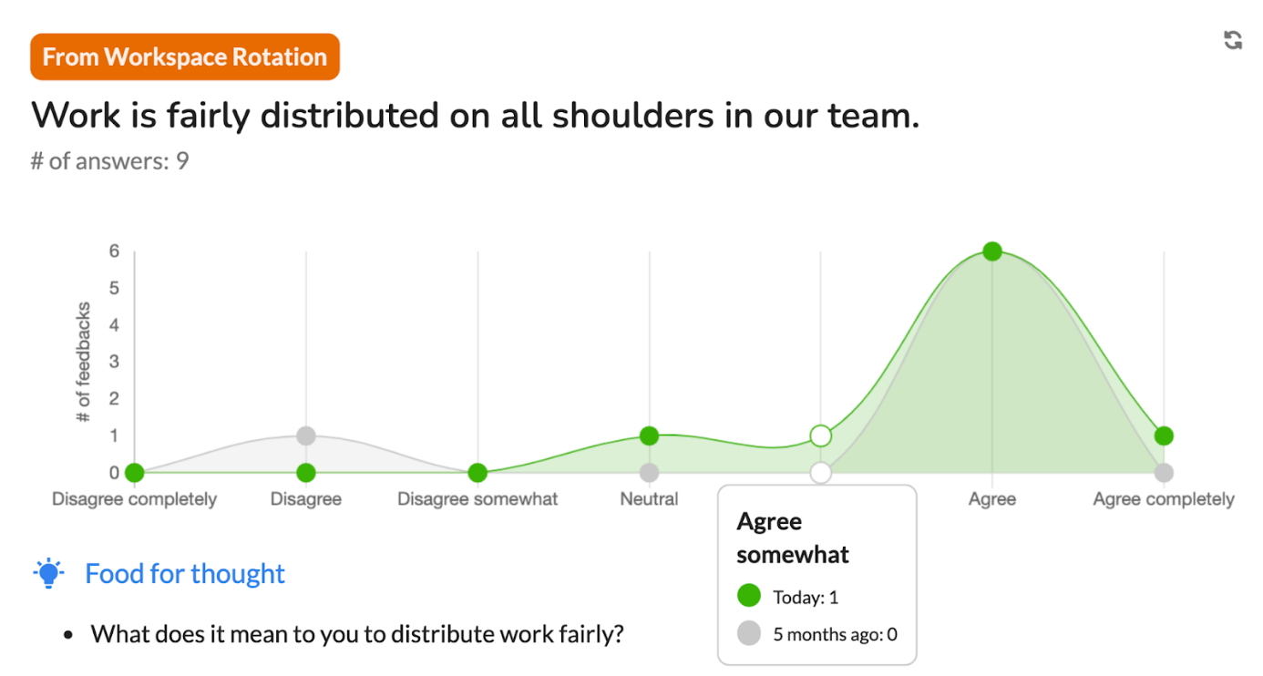This screenshot has height=676, width=1263.
Task: Select the green Disagree somewhat point
Action: (477, 473)
